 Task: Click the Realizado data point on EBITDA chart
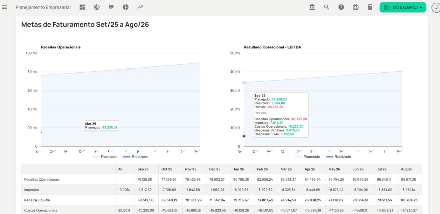[x=244, y=136]
